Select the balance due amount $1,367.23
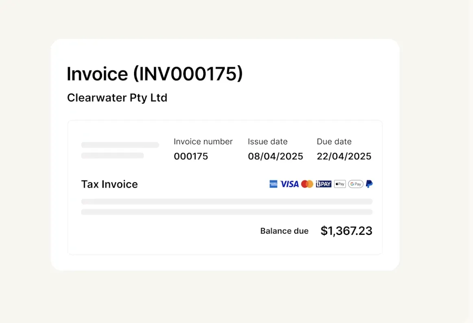The height and width of the screenshot is (323, 473). point(346,231)
